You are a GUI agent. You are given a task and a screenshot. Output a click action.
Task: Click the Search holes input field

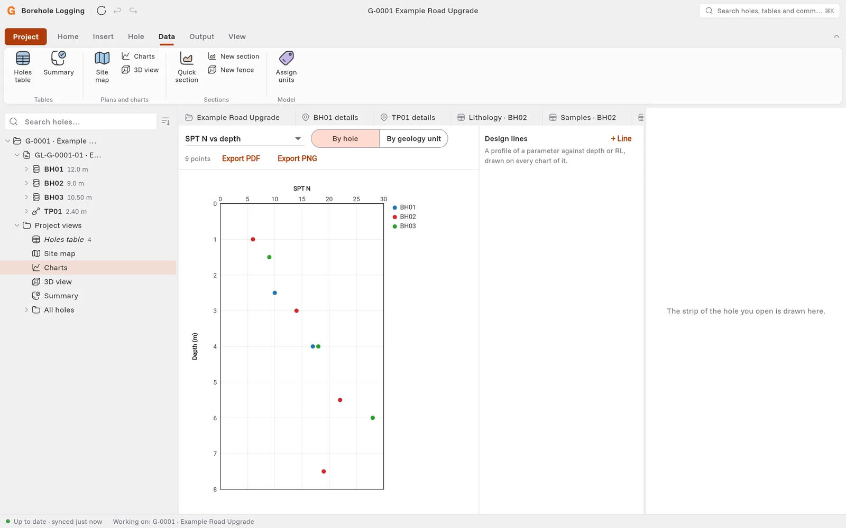tap(81, 121)
